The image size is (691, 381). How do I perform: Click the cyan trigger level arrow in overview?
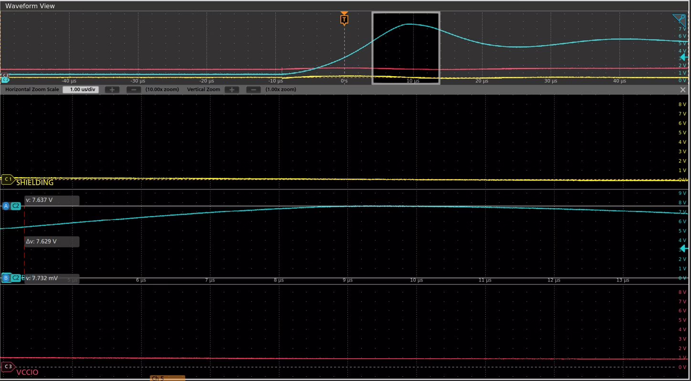684,57
